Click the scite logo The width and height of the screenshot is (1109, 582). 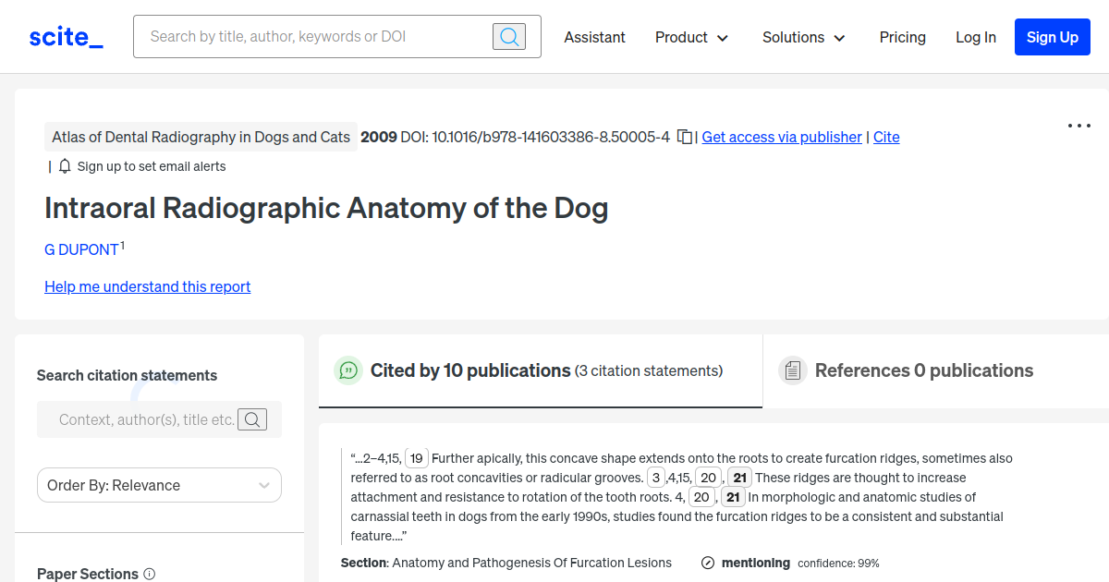coord(65,36)
